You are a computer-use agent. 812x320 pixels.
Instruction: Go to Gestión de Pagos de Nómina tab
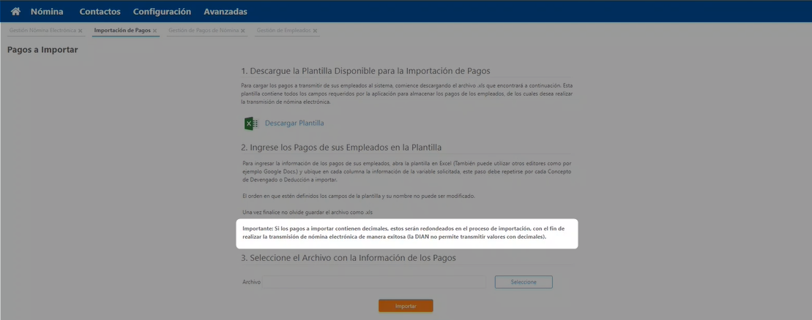click(x=204, y=31)
